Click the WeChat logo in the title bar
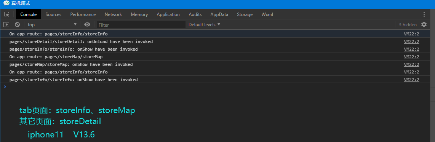 [6, 3]
